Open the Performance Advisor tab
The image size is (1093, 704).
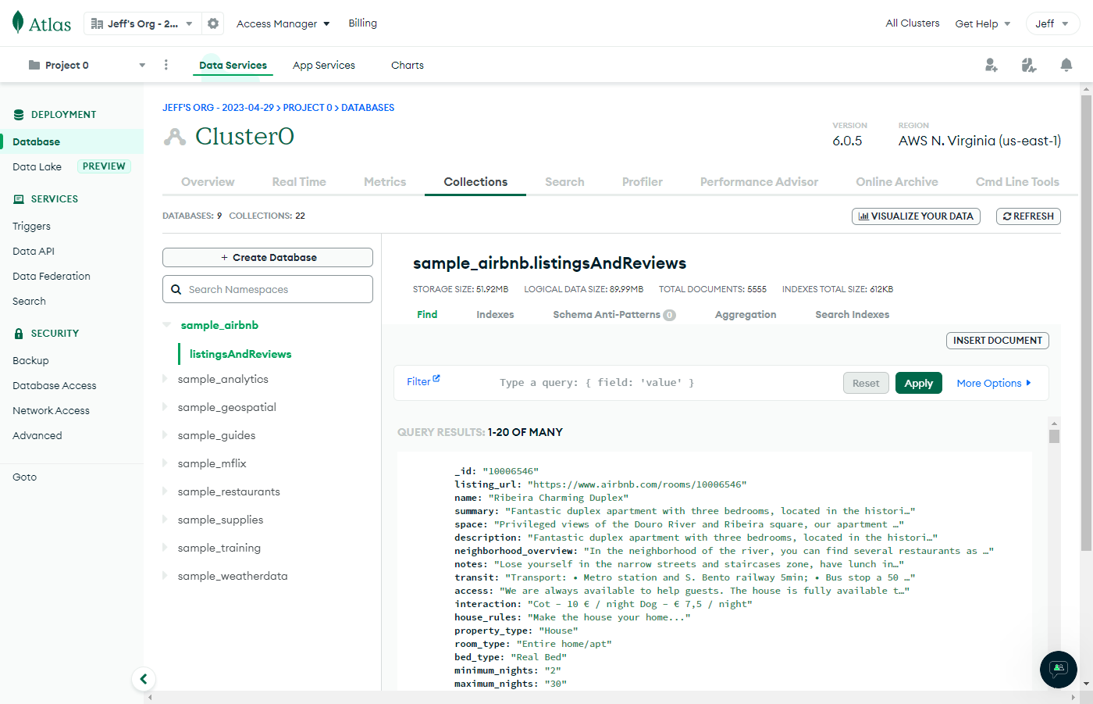tap(759, 182)
